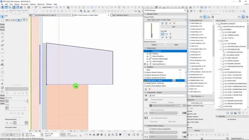Select the Construction design layer row
The width and height of the screenshot is (249, 140).
pos(165,51)
